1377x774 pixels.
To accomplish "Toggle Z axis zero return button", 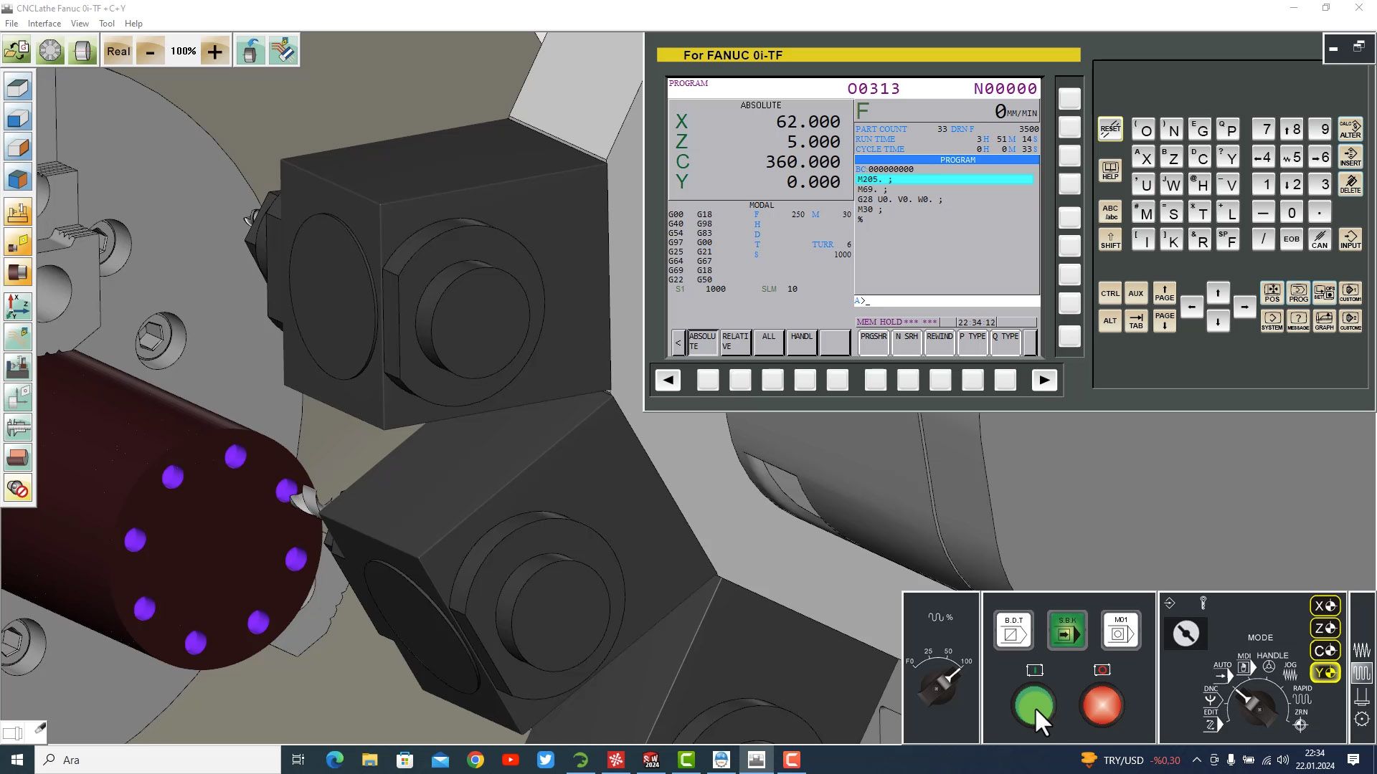I will pyautogui.click(x=1325, y=628).
